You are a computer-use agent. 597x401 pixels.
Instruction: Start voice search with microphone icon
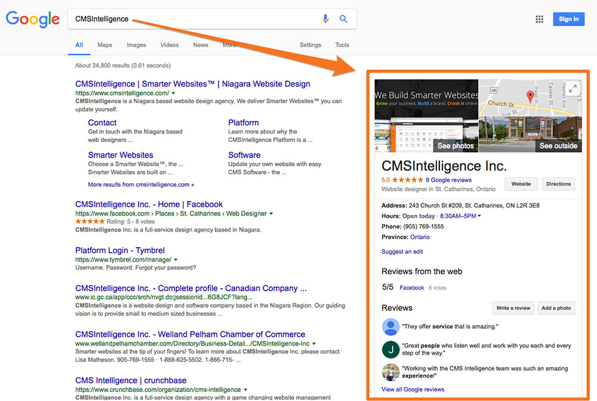coord(325,18)
